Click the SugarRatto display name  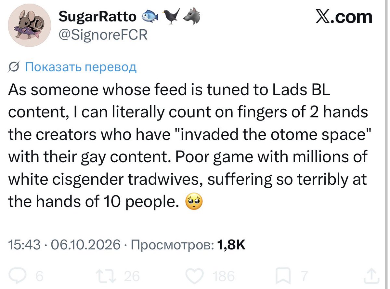click(97, 16)
